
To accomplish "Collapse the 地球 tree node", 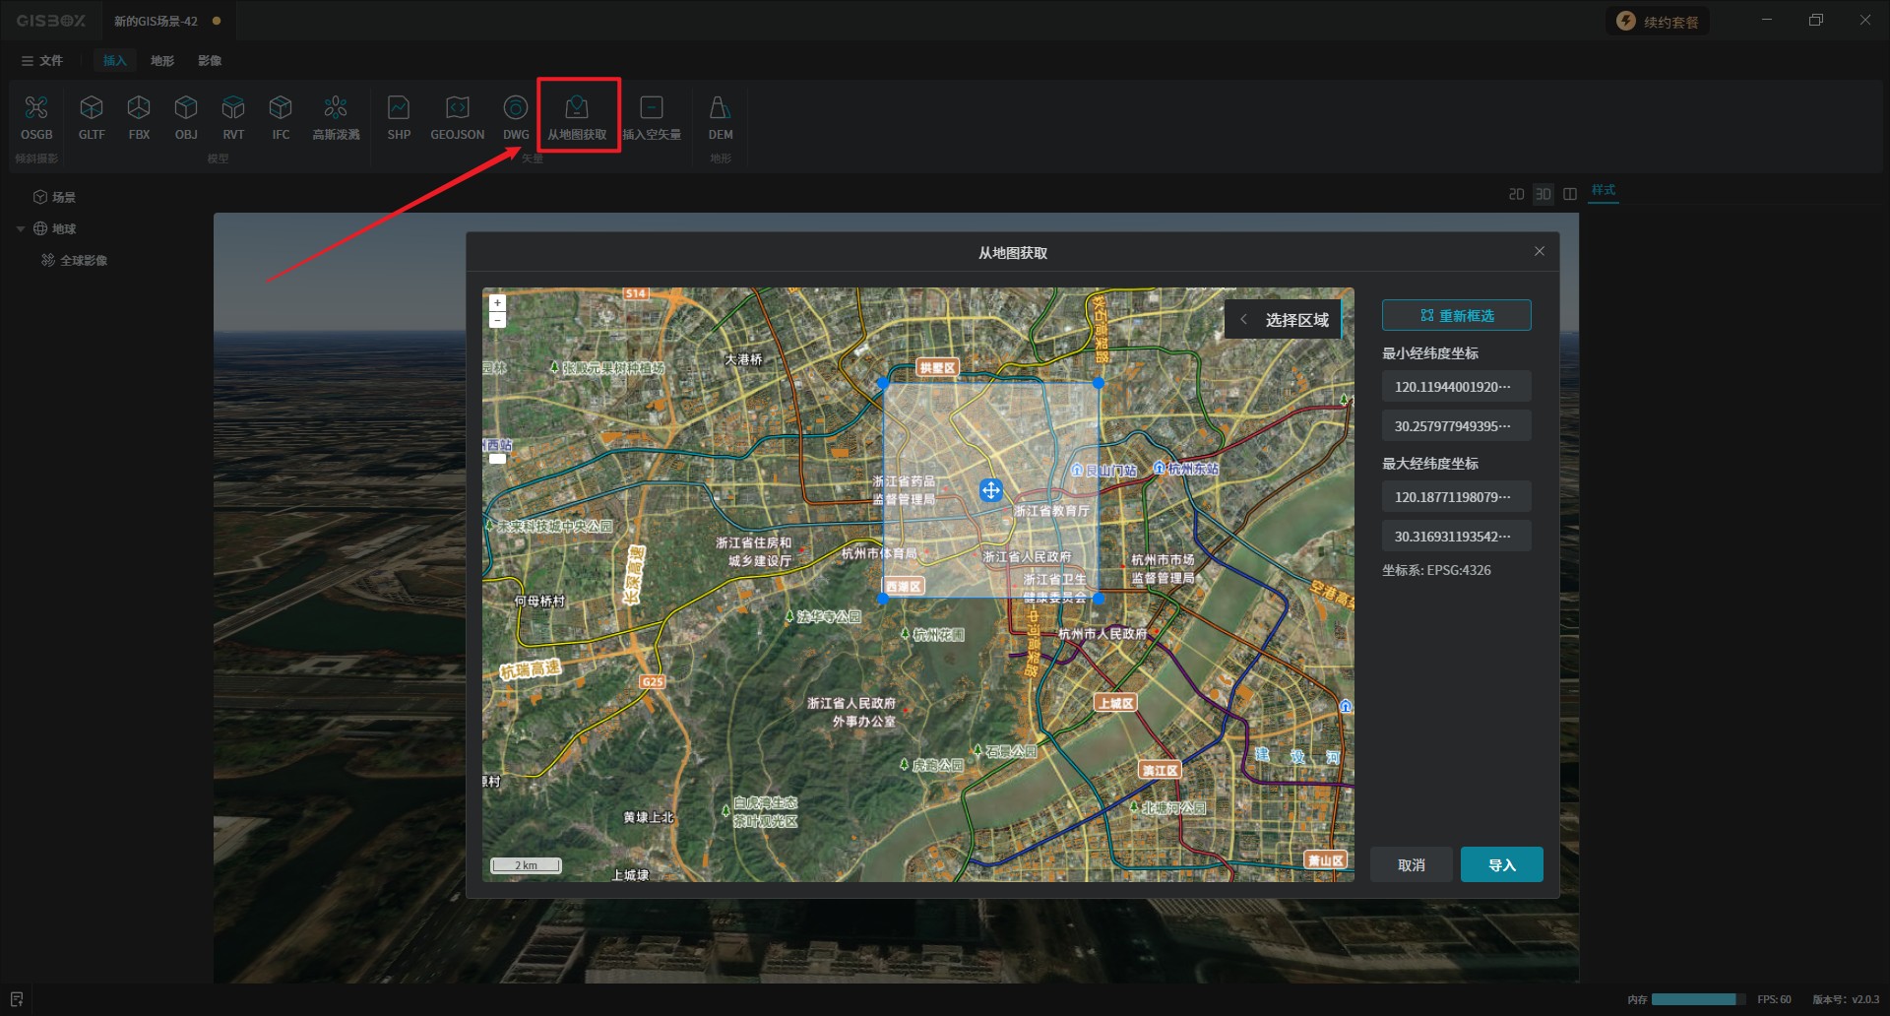I will click(21, 229).
